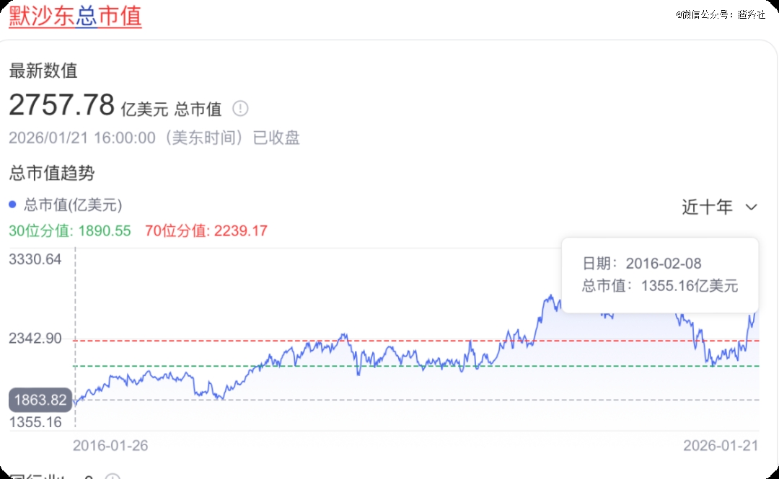This screenshot has width=779, height=479.
Task: Open the underlined 默沙东总市值 title link
Action: (75, 16)
